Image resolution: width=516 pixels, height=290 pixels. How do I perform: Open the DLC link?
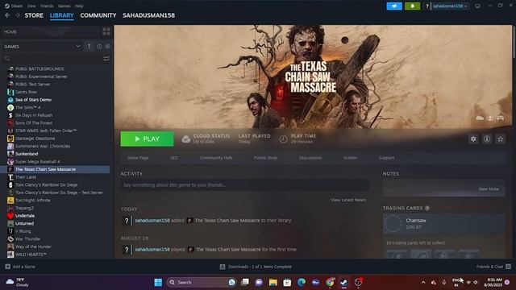pyautogui.click(x=174, y=158)
